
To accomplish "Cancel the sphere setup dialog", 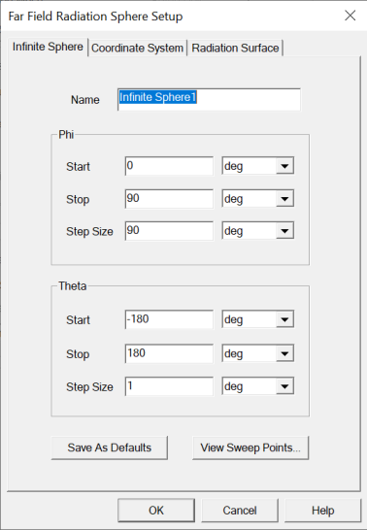I will point(240,510).
